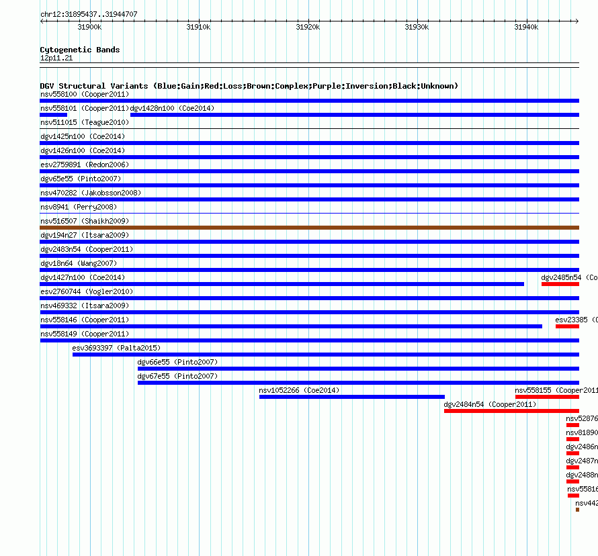Select nsv558149 (Cooper2011) label
This screenshot has width=598, height=556.
(85, 334)
